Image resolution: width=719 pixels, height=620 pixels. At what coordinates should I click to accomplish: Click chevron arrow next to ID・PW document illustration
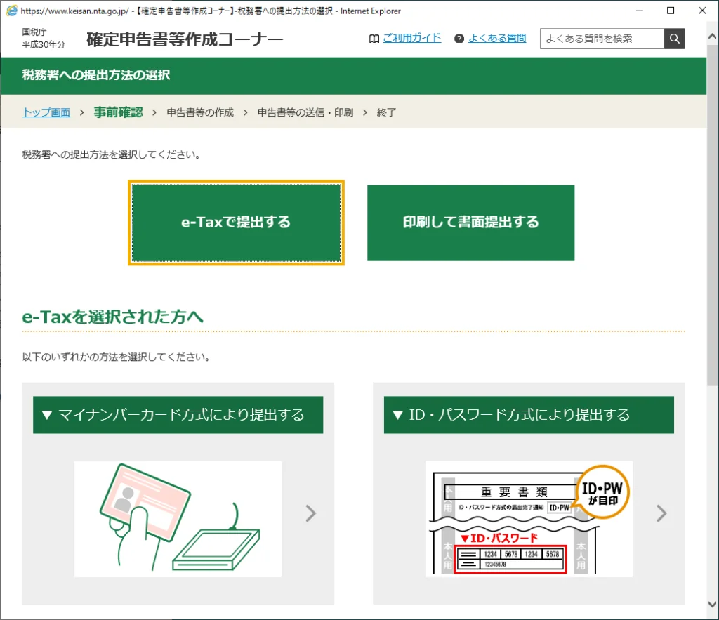(x=661, y=513)
